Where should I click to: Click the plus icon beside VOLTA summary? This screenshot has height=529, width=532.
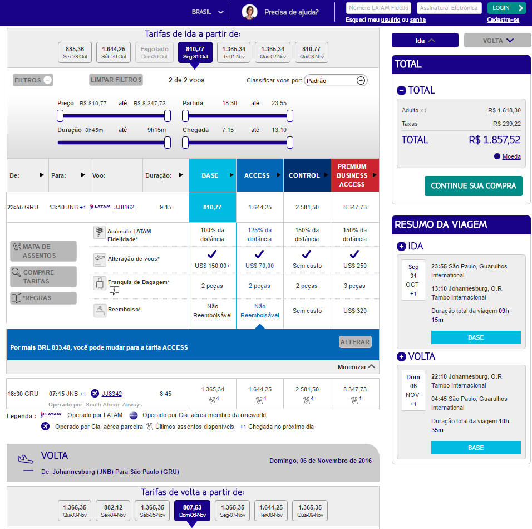coord(401,356)
